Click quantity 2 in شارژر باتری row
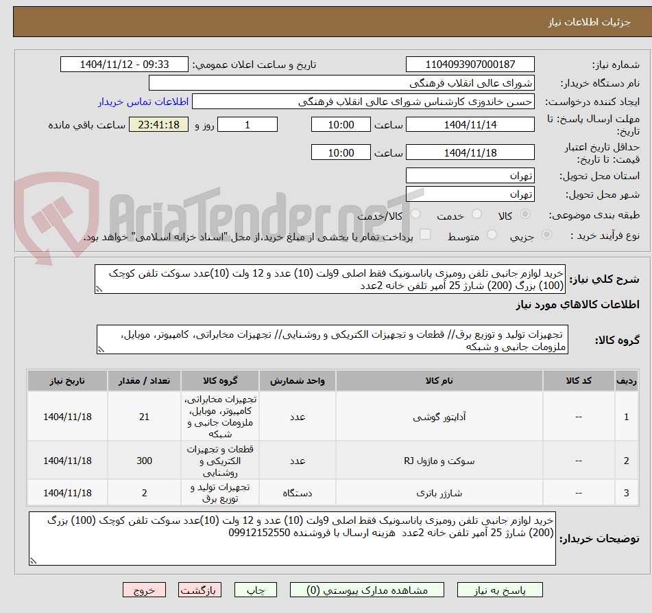Viewport: 652px width, 613px height. (x=144, y=493)
